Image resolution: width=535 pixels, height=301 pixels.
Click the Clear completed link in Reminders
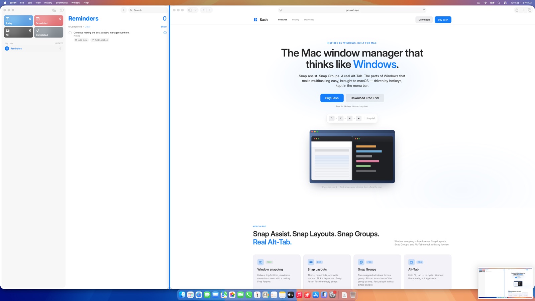88,27
